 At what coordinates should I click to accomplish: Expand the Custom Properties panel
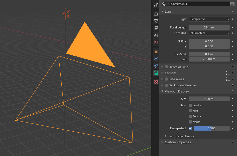[x=162, y=142]
